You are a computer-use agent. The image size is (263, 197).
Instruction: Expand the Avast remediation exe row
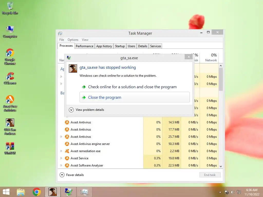click(61, 151)
